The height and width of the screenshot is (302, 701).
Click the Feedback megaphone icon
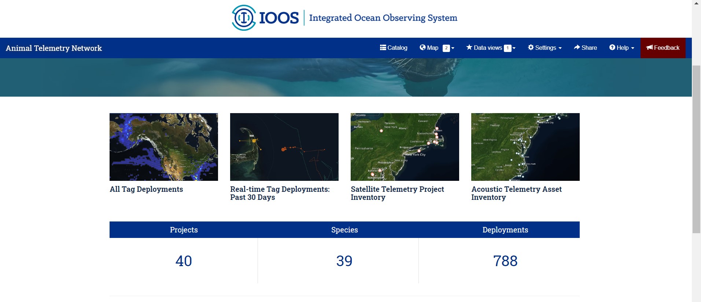649,48
